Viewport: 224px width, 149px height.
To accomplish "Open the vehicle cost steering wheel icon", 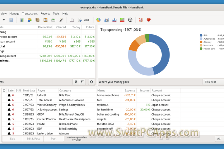I will pos(130,20).
